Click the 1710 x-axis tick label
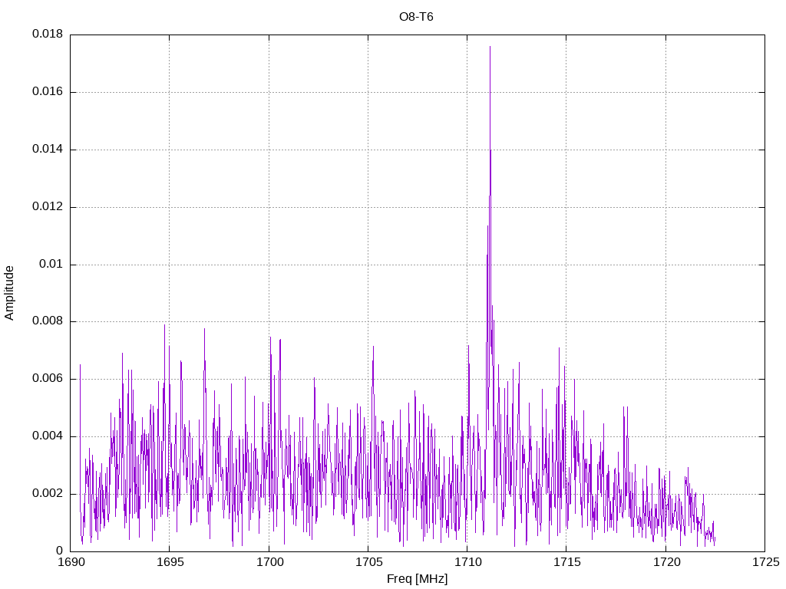786x589 pixels. (468, 562)
